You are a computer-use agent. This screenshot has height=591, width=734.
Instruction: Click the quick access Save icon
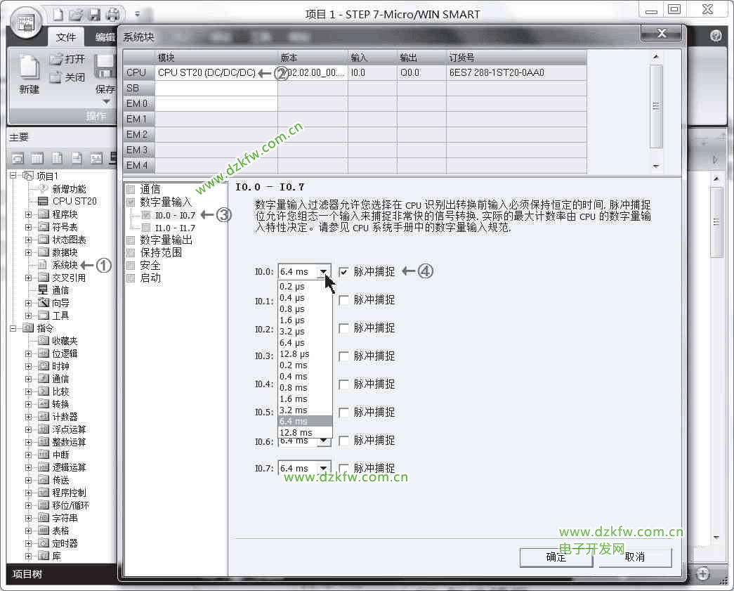95,15
